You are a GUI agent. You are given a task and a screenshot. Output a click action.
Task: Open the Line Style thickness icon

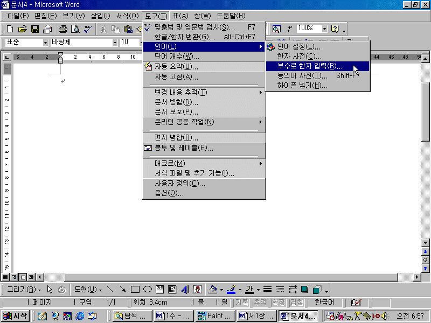(x=267, y=290)
